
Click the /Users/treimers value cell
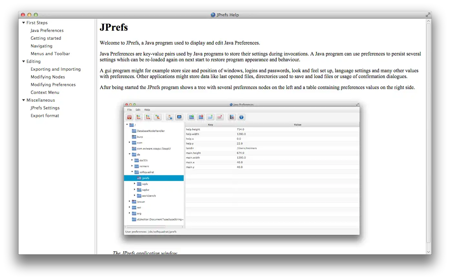click(247, 148)
